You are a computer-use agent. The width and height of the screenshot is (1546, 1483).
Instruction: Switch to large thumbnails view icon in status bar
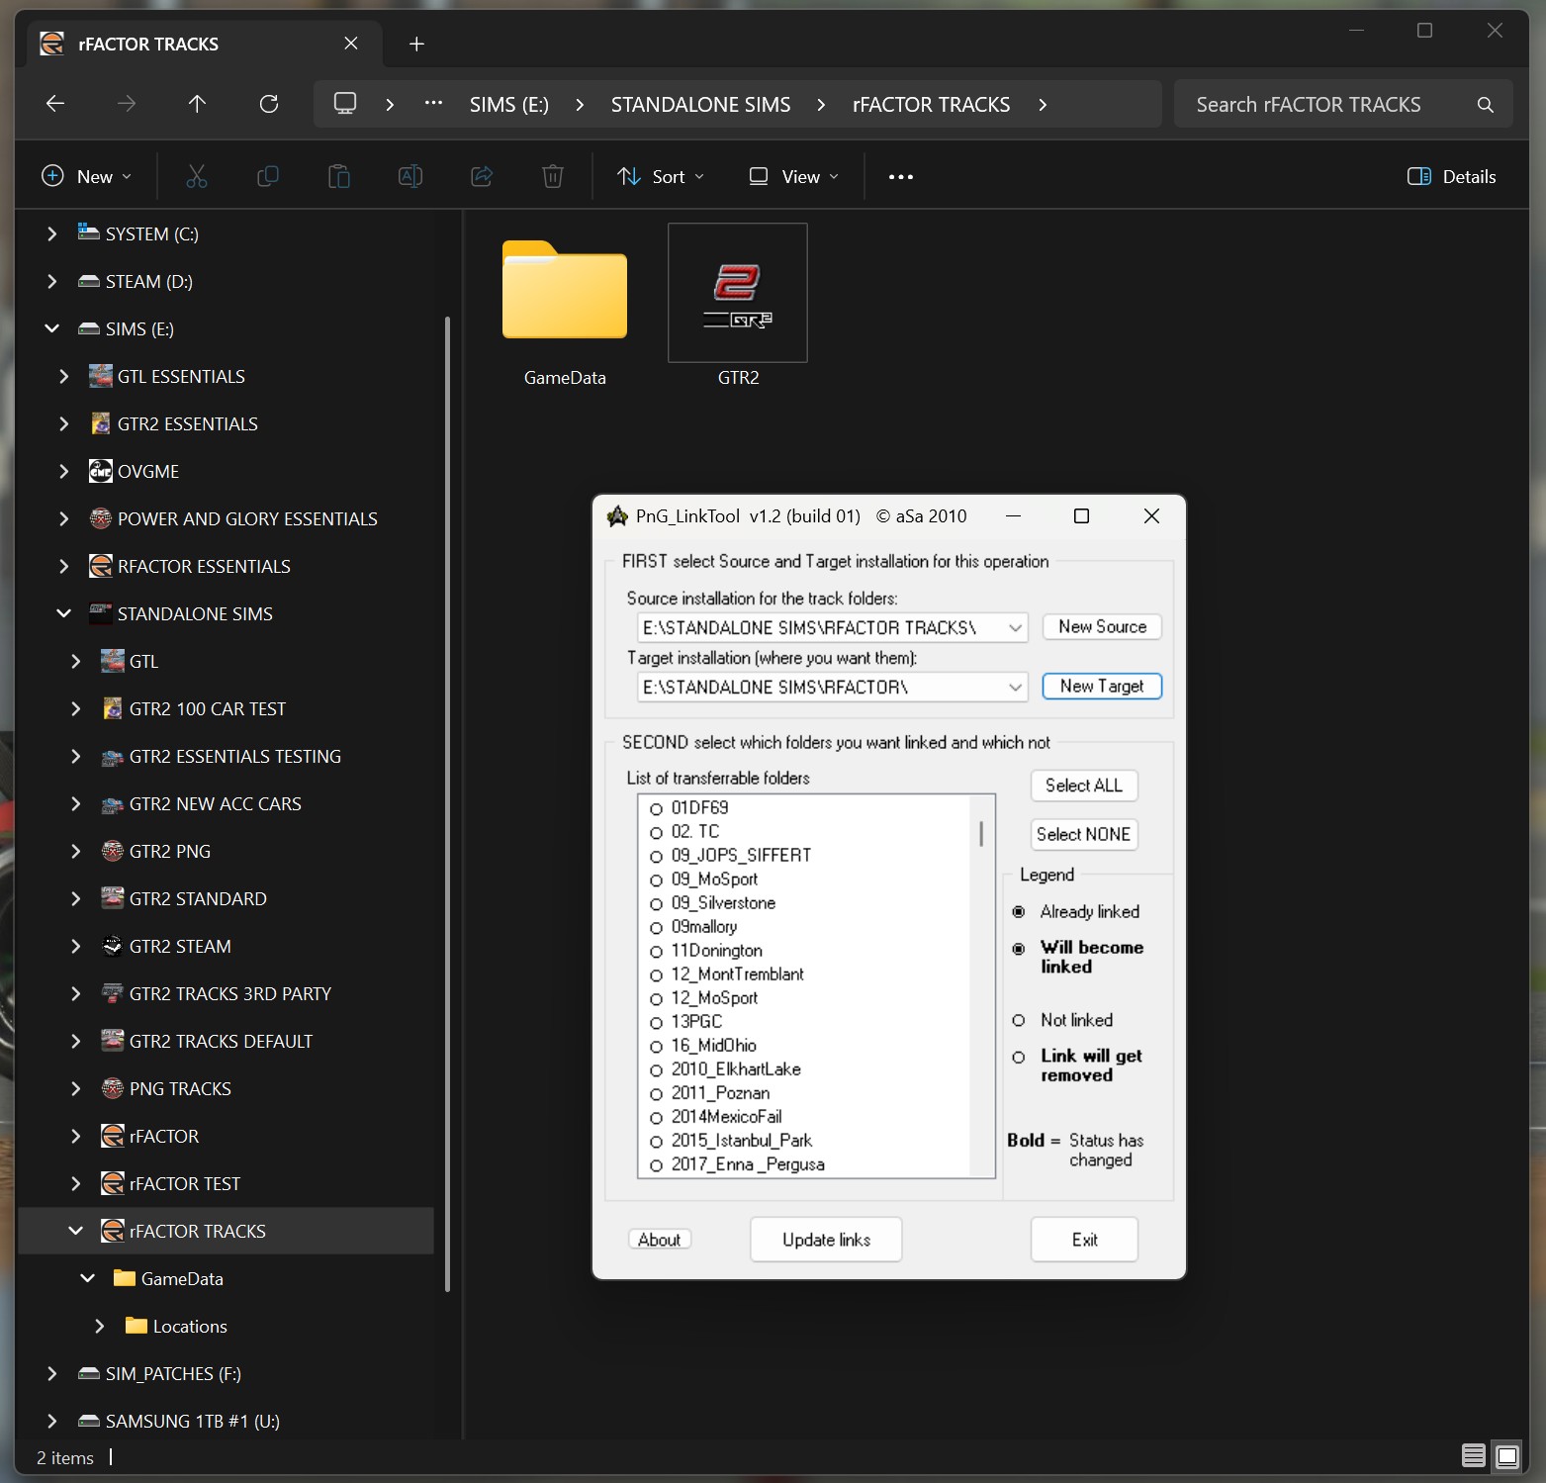tap(1507, 1455)
